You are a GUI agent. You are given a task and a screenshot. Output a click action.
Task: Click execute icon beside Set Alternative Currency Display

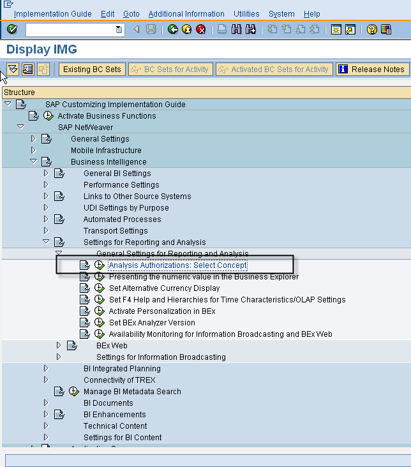click(100, 288)
